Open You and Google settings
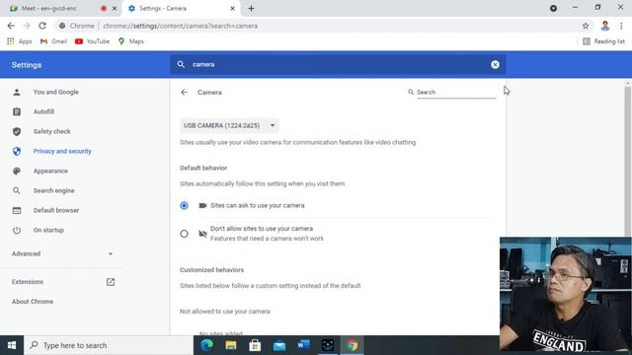 (x=56, y=92)
